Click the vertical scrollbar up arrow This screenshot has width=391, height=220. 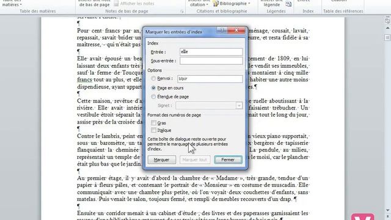387,28
